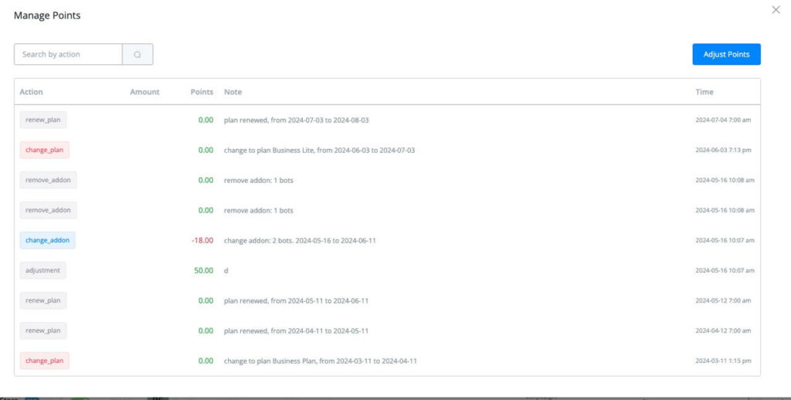Click the blue change_addon tag
The height and width of the screenshot is (400, 791).
coord(47,240)
